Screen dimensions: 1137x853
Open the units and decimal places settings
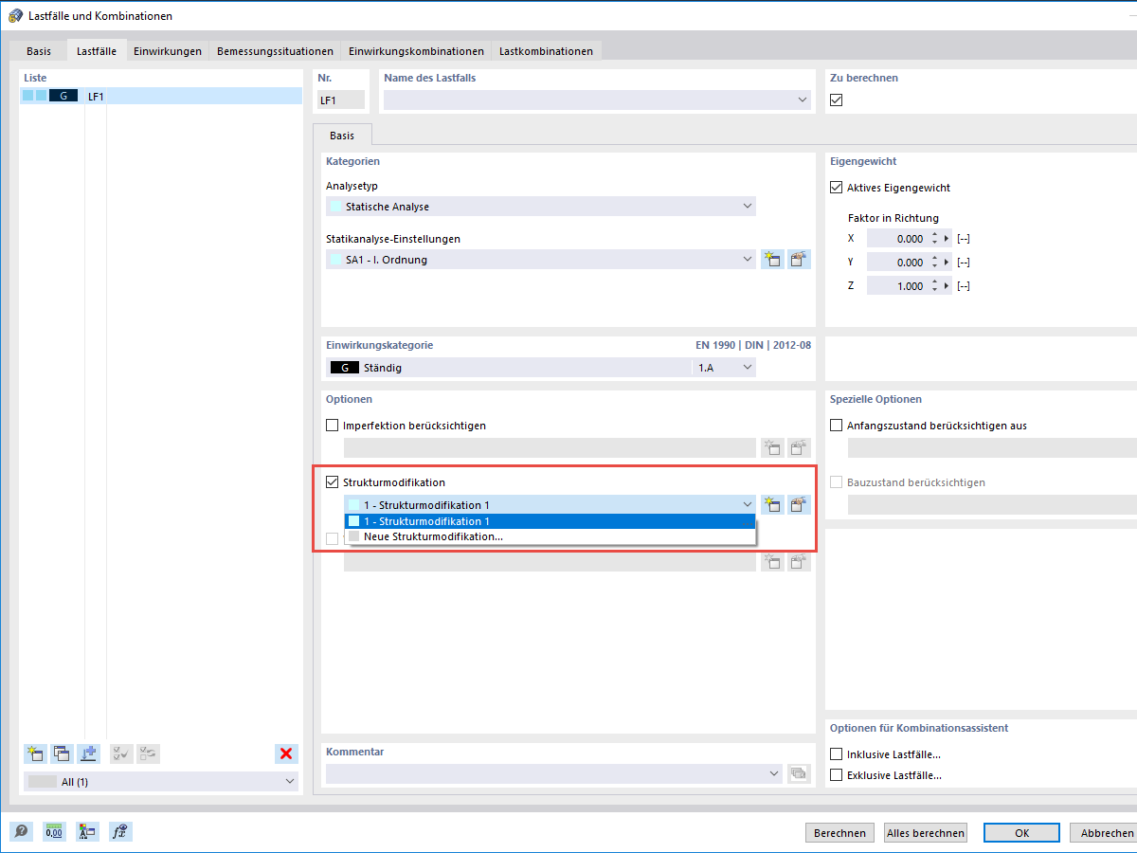pyautogui.click(x=54, y=831)
